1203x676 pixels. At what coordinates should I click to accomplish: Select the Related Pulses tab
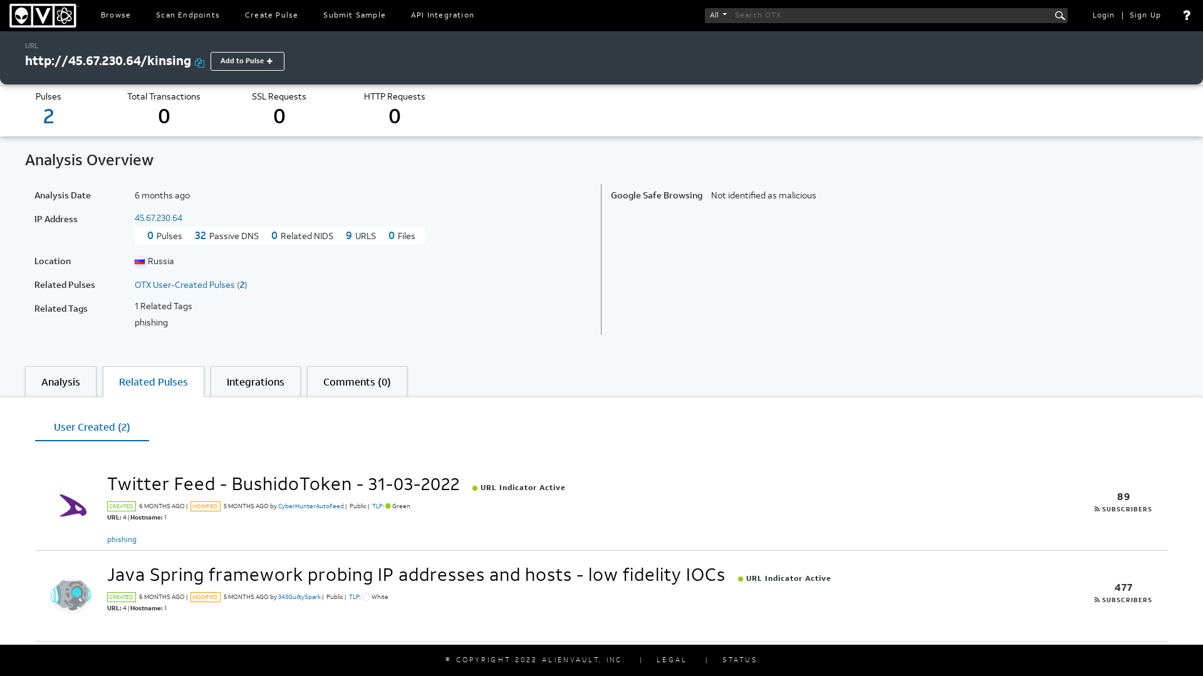tap(154, 382)
